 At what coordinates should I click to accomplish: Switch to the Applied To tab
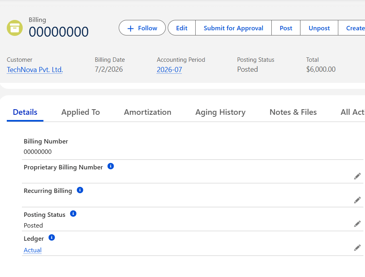[80, 112]
